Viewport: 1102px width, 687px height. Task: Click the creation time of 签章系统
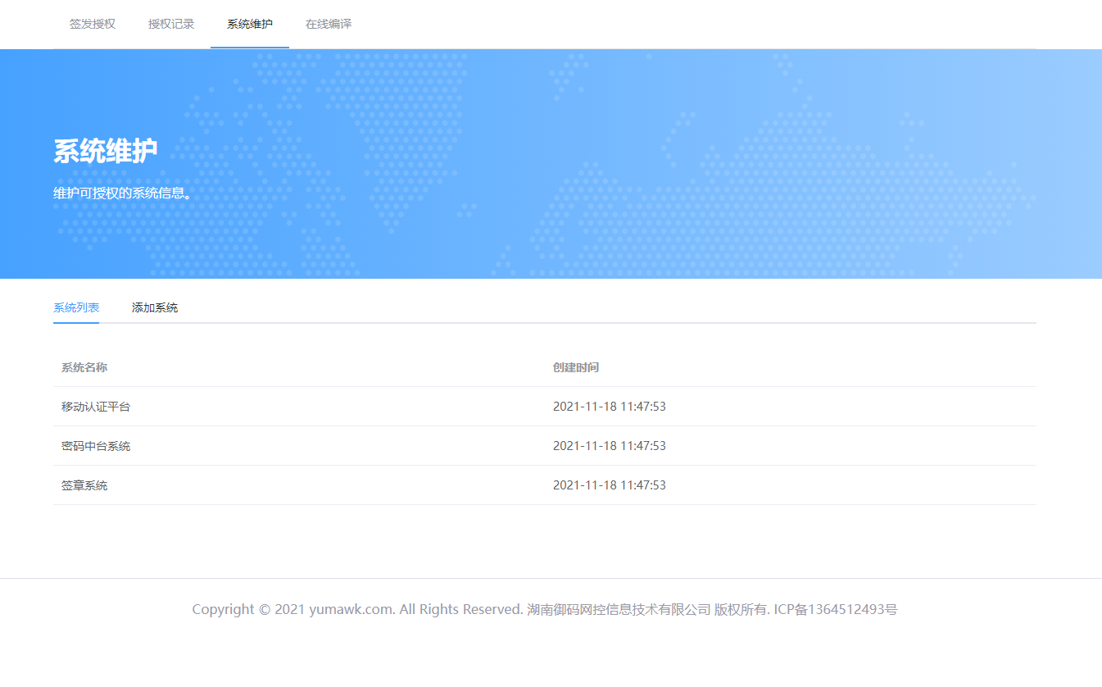(609, 485)
